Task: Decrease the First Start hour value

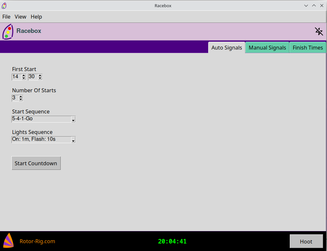Action: [x=24, y=78]
